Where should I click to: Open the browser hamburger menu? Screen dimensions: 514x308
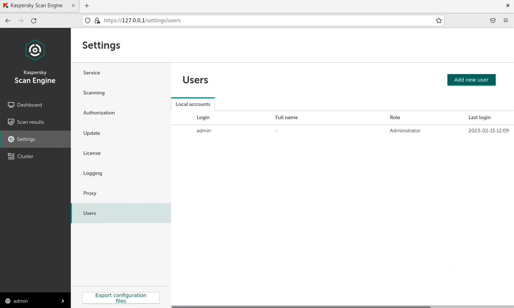coord(505,21)
